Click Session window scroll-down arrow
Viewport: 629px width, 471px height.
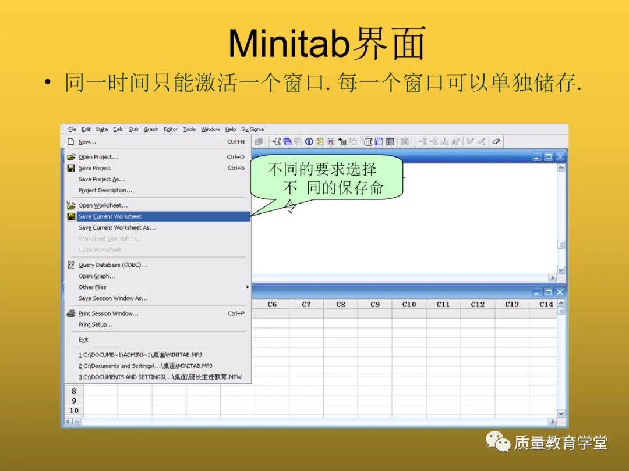tap(561, 270)
